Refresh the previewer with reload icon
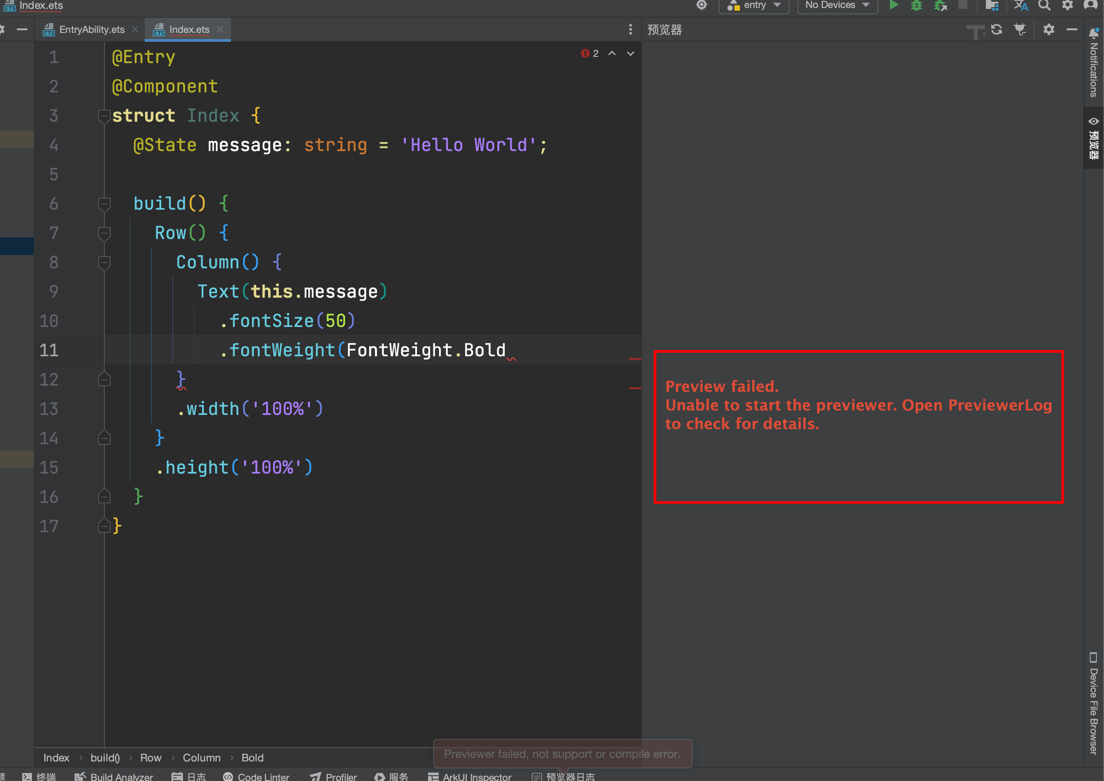 coord(996,30)
